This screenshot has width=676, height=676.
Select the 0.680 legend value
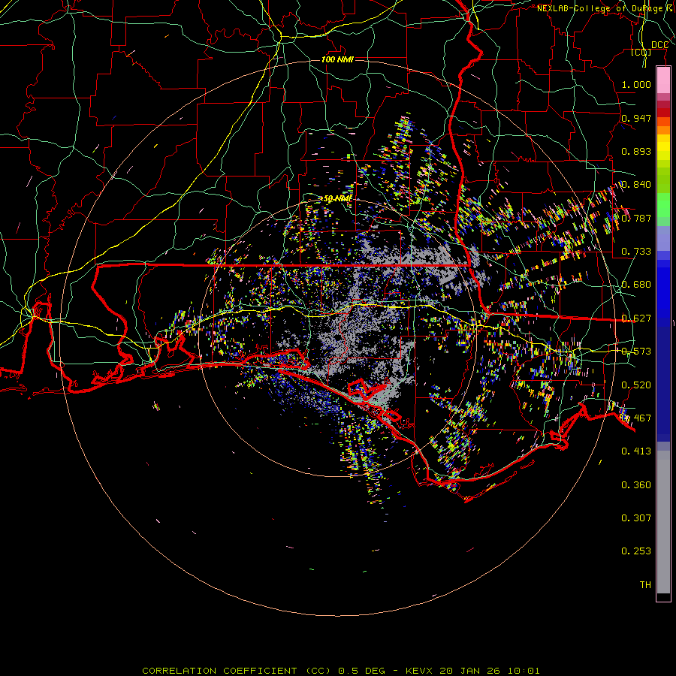coord(636,285)
